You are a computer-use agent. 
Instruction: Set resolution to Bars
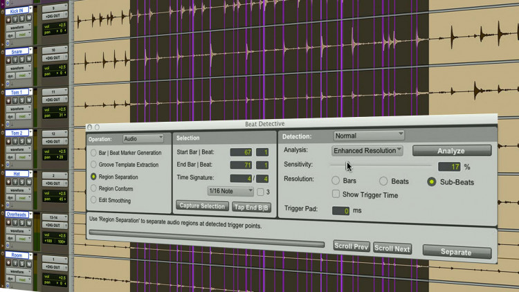pos(336,181)
